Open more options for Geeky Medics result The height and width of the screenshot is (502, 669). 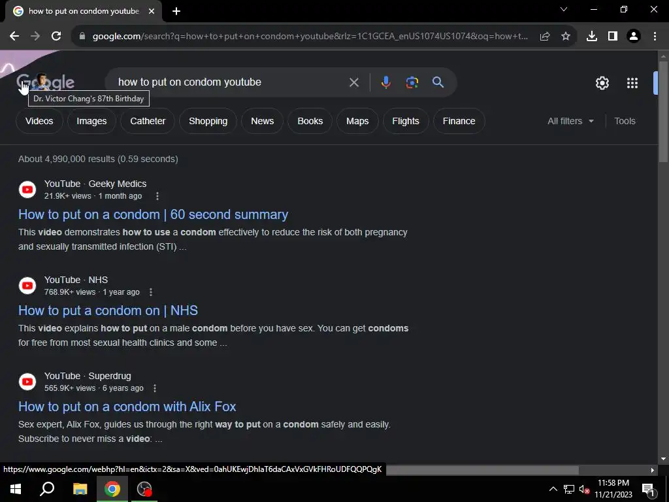pos(157,196)
